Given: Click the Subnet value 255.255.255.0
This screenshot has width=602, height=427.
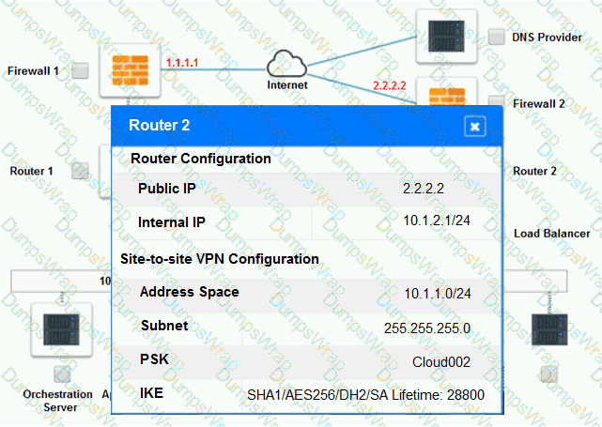Looking at the screenshot, I should [427, 328].
